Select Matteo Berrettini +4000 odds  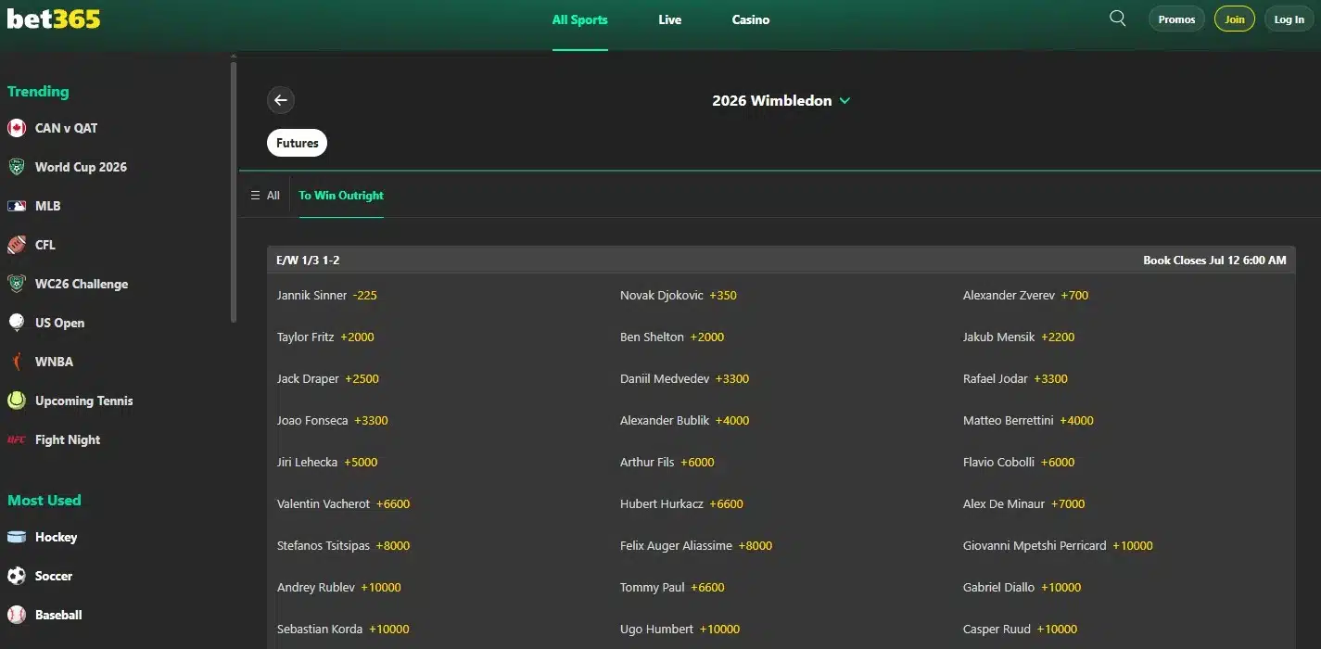[1028, 420]
